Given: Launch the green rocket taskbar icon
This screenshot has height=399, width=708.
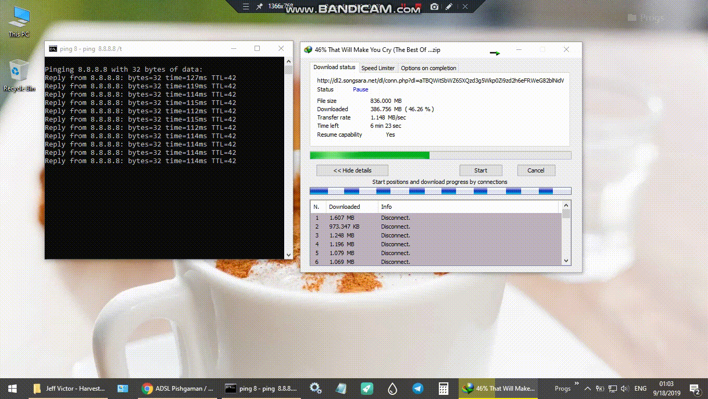Looking at the screenshot, I should pyautogui.click(x=366, y=388).
